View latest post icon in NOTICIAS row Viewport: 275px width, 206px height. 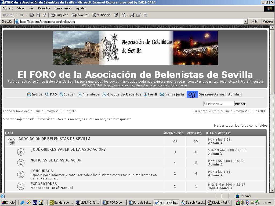[x=221, y=164]
